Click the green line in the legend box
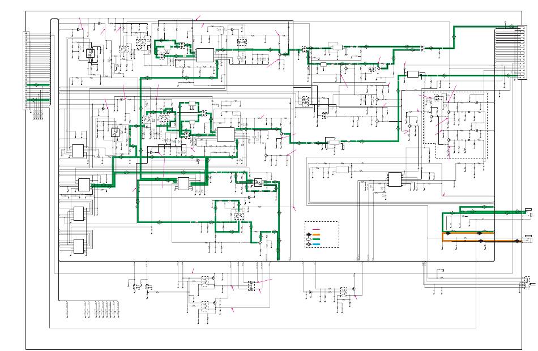Viewport: 538px width, 351px height. (x=317, y=239)
